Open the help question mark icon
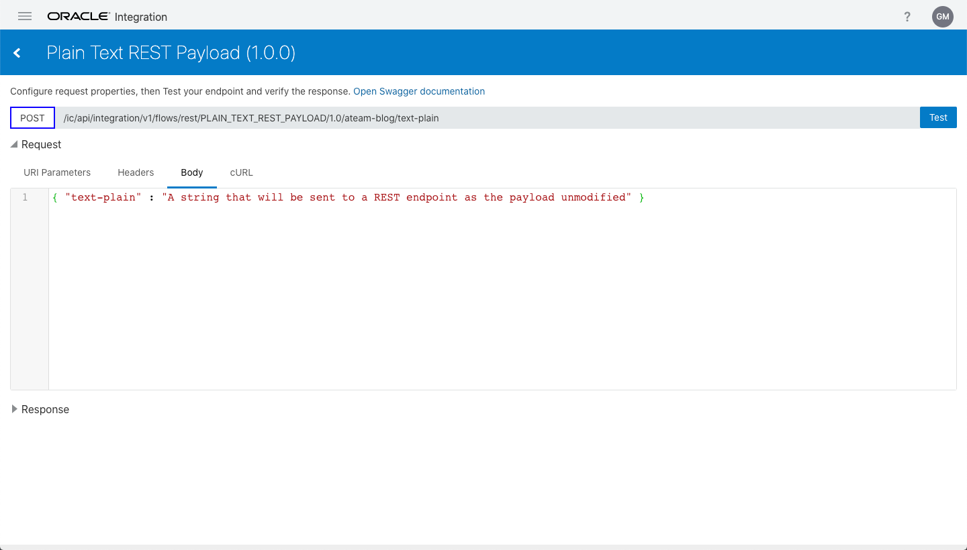Image resolution: width=967 pixels, height=550 pixels. 907,17
